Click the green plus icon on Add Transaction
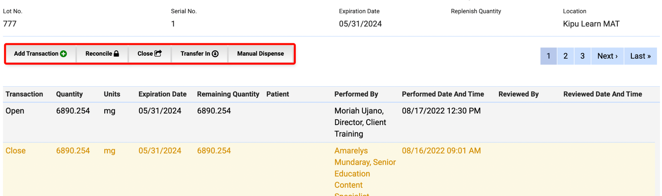The height and width of the screenshot is (196, 662). [x=63, y=54]
